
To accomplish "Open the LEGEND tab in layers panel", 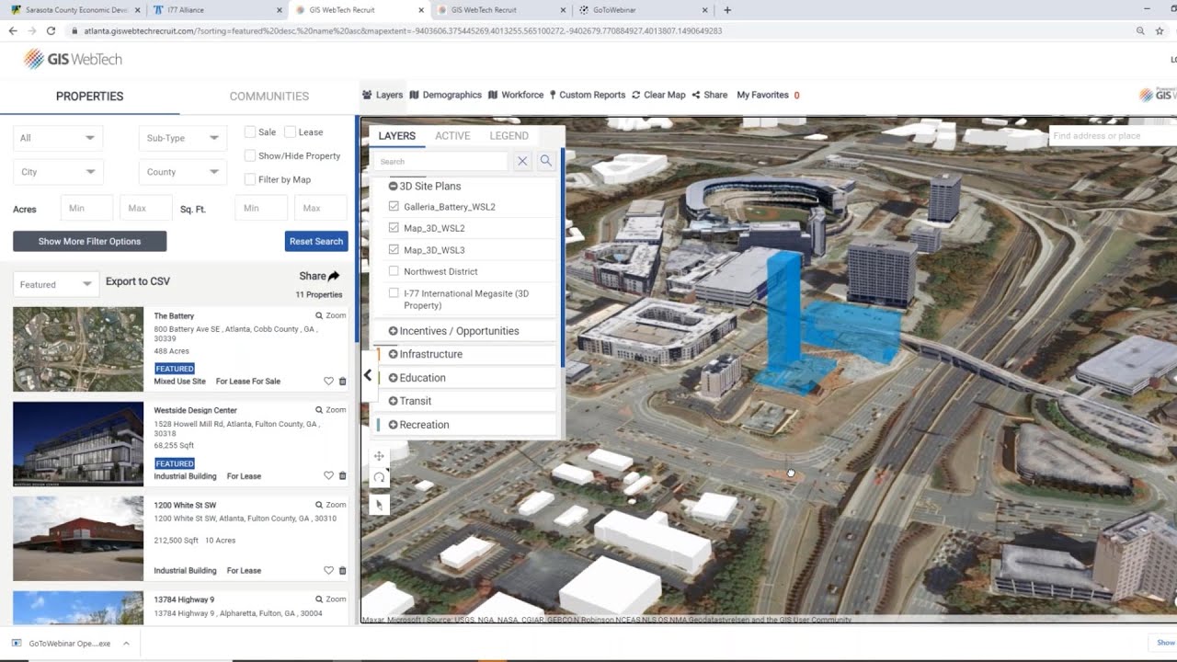I will (x=509, y=135).
